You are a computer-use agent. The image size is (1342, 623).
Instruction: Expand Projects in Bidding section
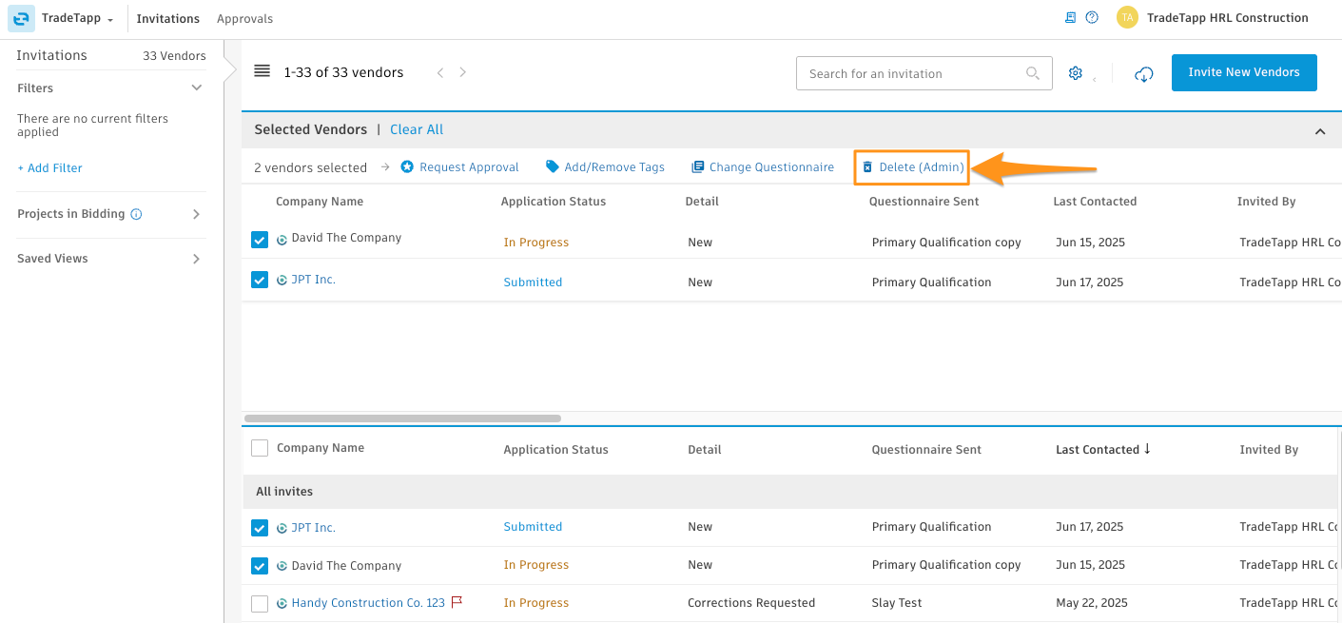[x=197, y=214]
